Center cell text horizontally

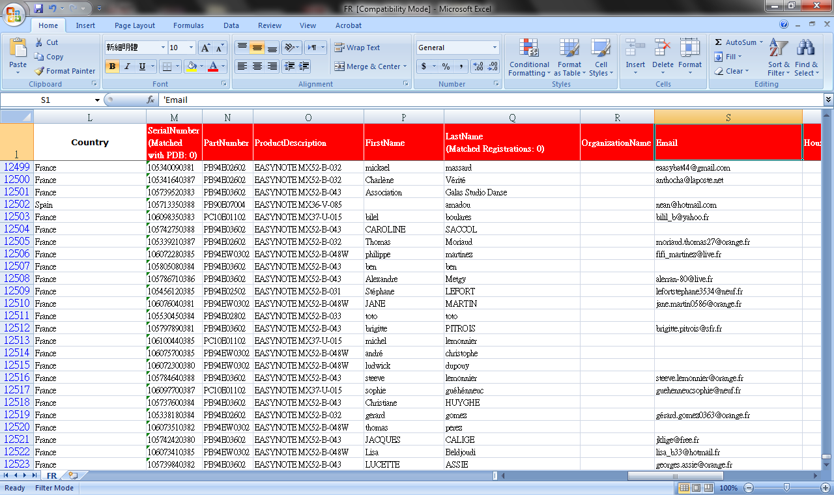click(257, 66)
